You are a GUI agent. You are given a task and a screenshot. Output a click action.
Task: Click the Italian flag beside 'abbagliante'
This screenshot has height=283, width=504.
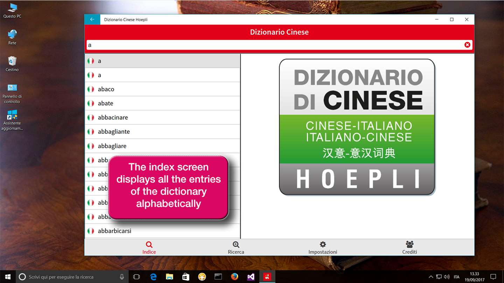(91, 132)
